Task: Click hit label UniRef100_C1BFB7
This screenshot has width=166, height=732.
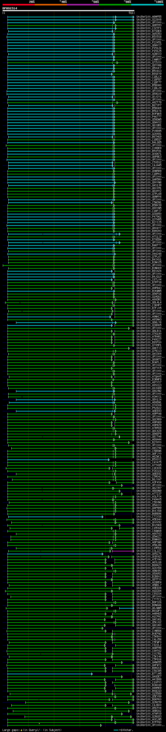Action: point(149,79)
